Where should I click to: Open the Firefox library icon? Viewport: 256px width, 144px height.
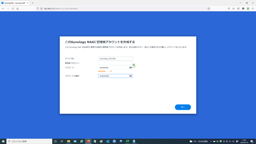coord(234,9)
